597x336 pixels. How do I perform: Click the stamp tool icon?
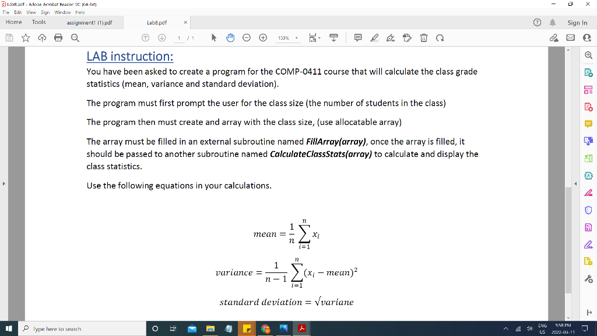(407, 38)
